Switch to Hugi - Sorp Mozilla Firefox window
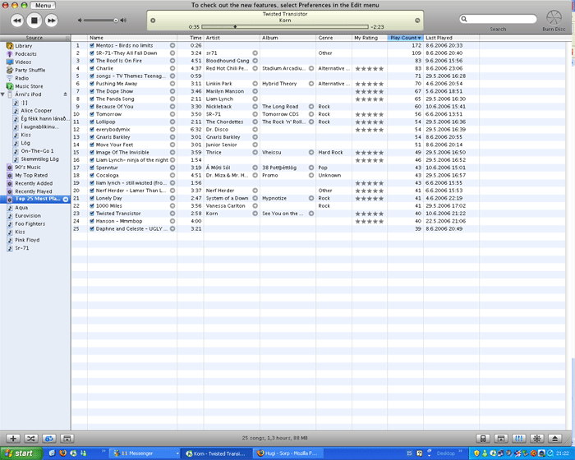575x460 pixels. 288,453
